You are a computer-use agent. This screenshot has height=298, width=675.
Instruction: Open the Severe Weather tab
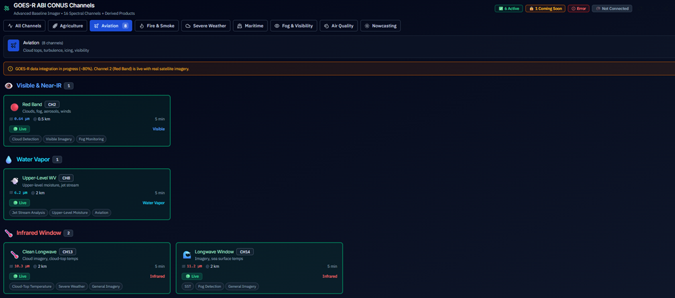[x=206, y=26]
